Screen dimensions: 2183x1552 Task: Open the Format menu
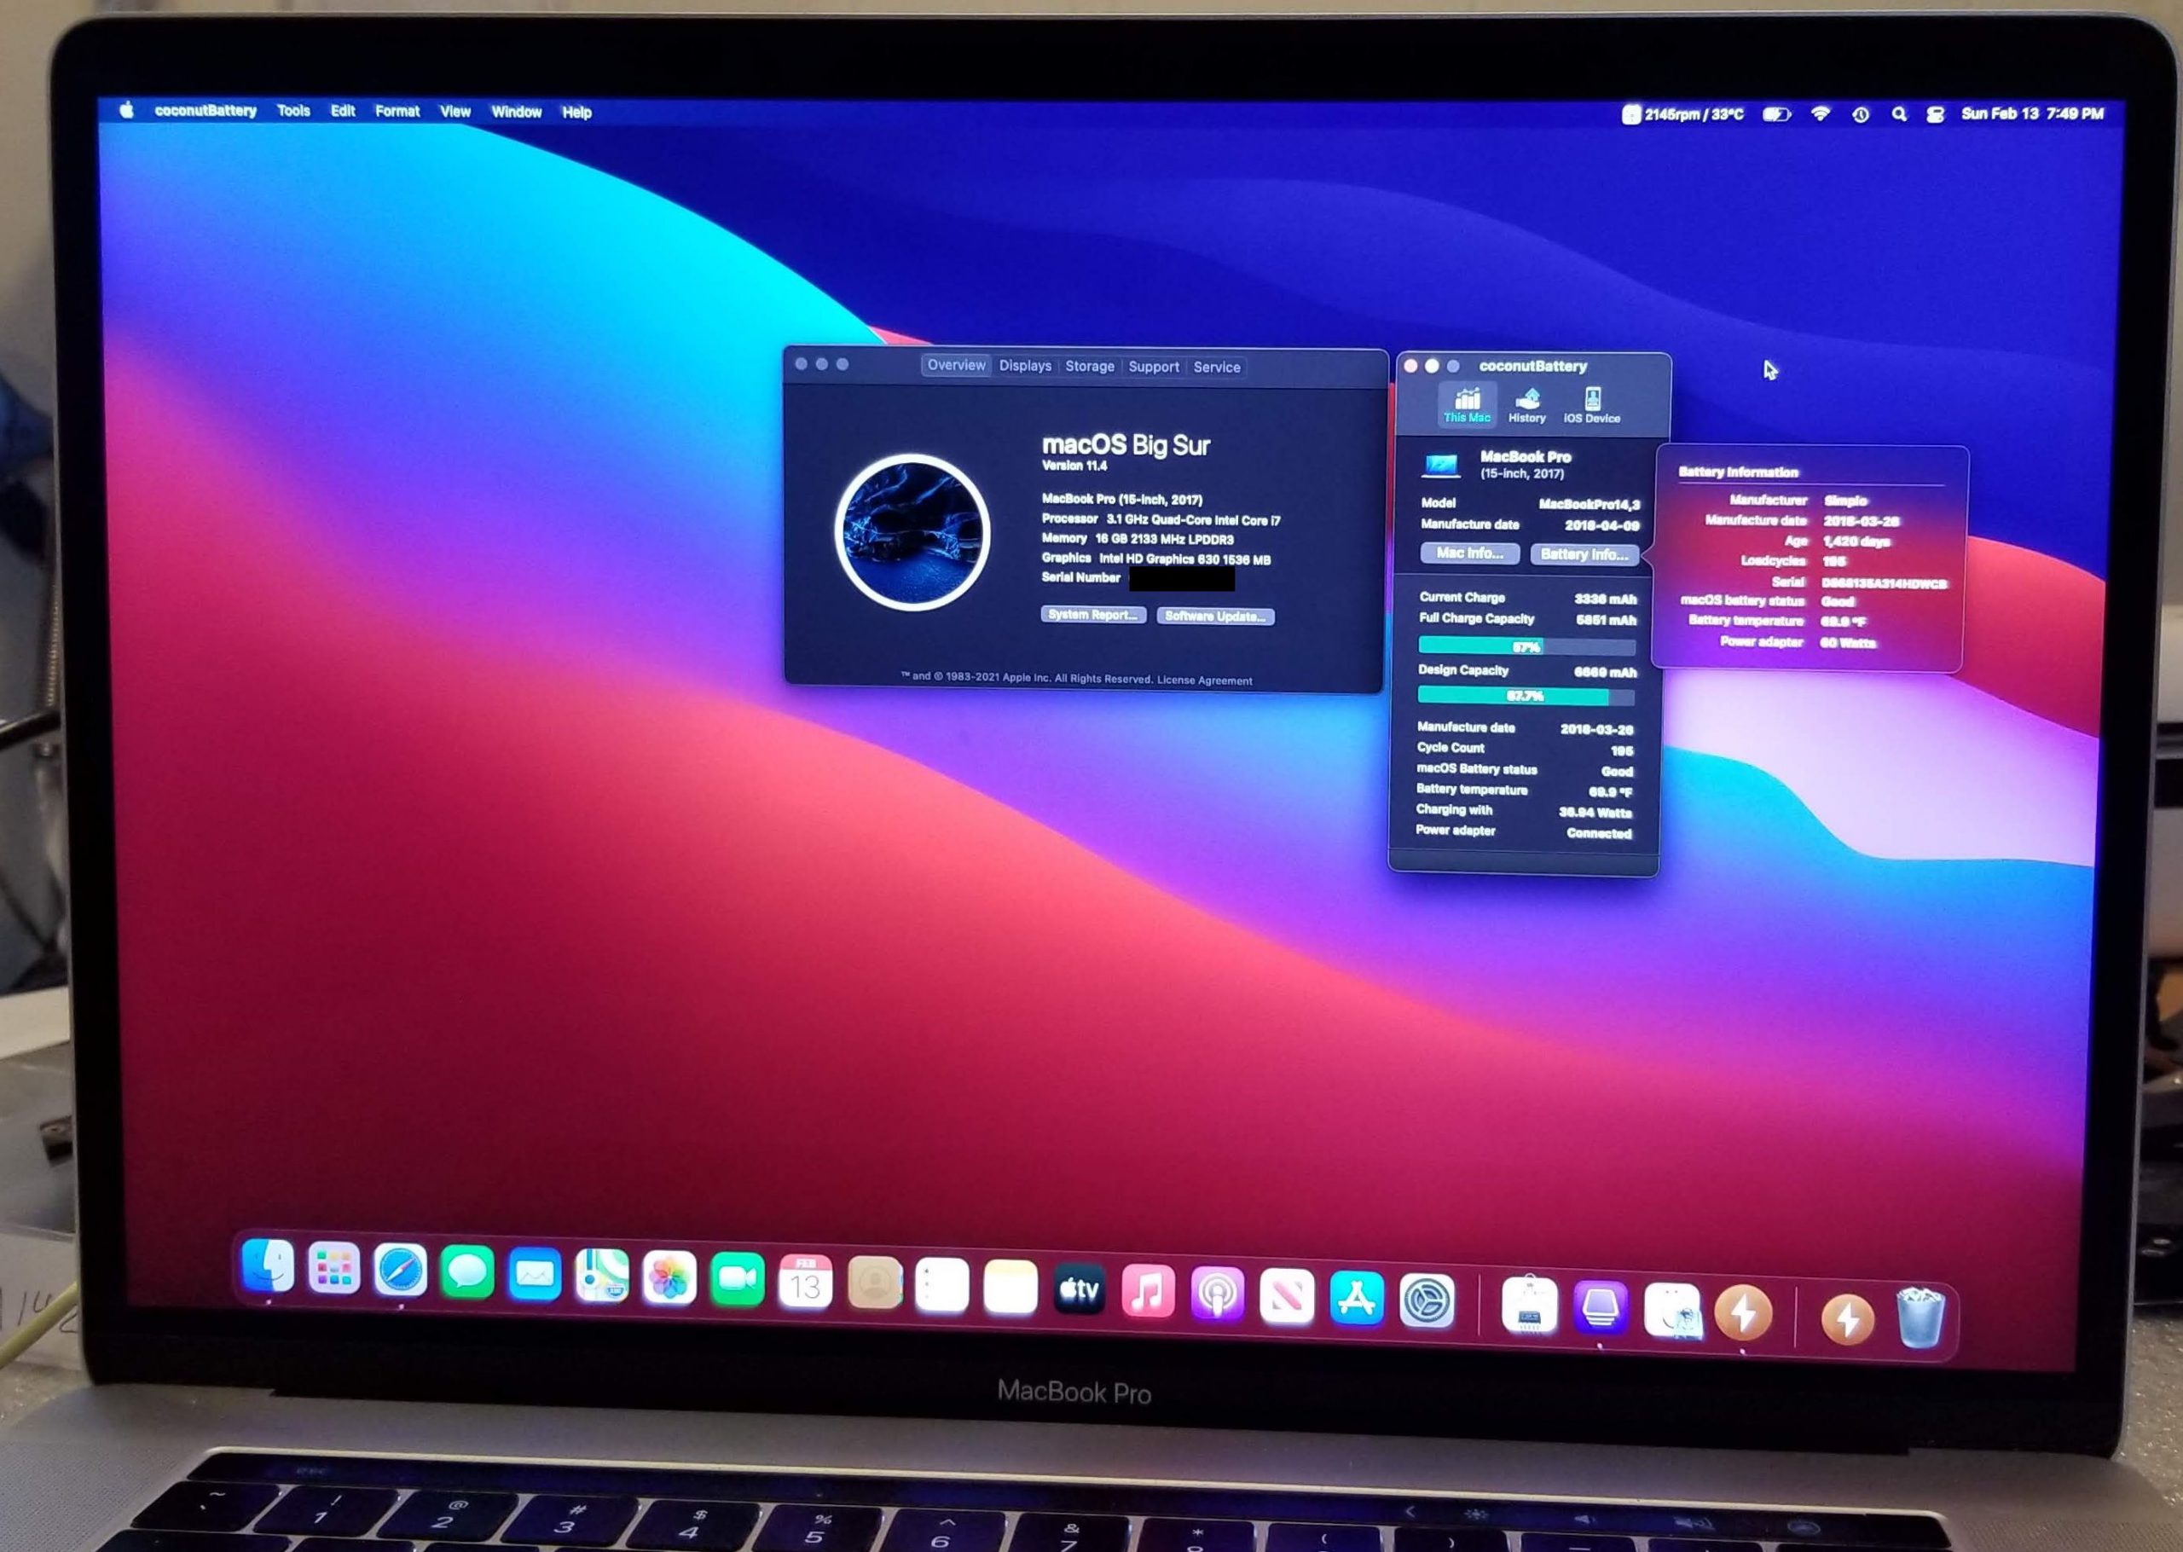[397, 112]
